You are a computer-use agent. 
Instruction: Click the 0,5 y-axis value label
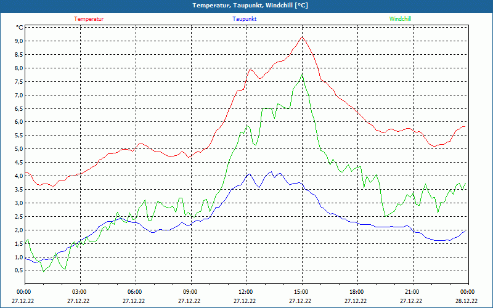point(18,270)
